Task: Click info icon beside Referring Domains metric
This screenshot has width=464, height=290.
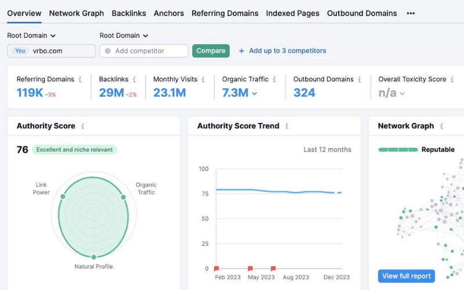Action: coord(80,79)
